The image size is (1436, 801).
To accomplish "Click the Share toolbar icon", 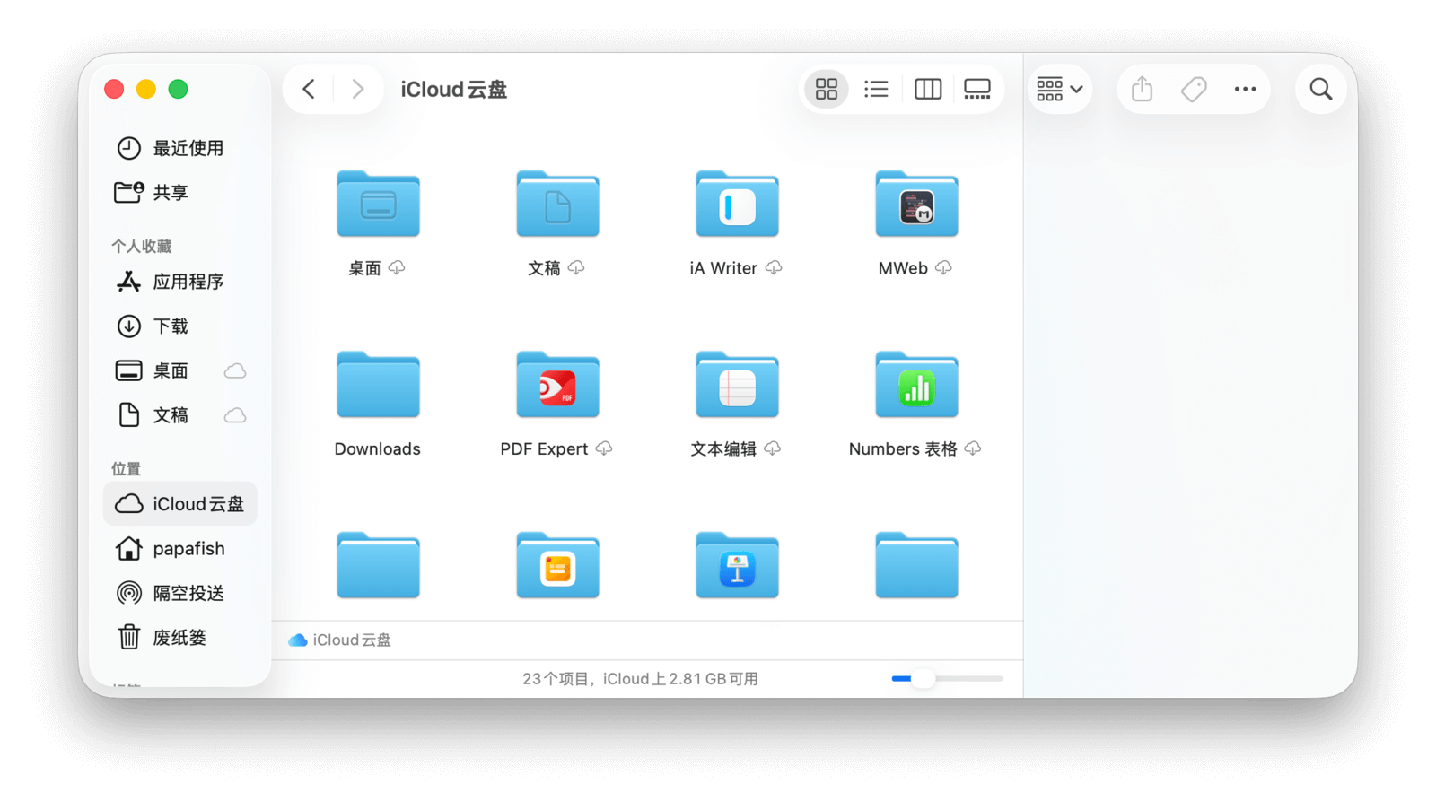I will 1142,89.
